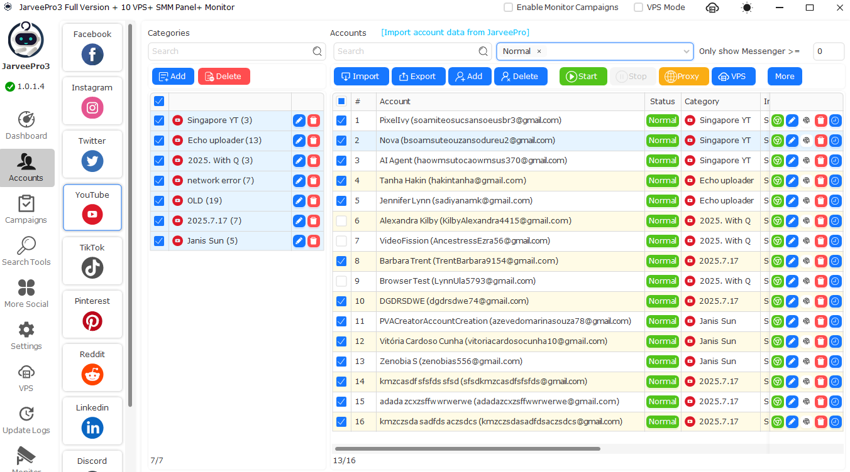Add a new category
The image size is (850, 472).
(x=173, y=77)
